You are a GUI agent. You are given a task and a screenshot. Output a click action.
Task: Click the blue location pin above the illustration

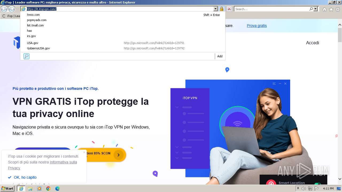click(x=227, y=70)
